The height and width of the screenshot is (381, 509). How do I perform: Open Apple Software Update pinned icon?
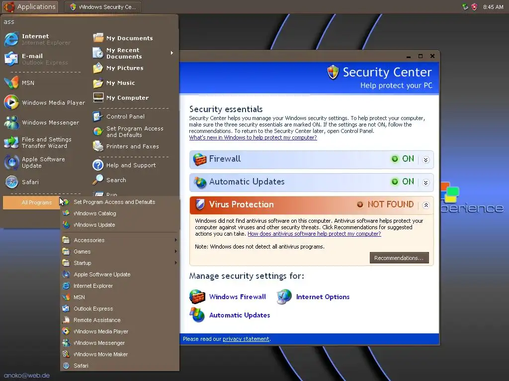(11, 162)
